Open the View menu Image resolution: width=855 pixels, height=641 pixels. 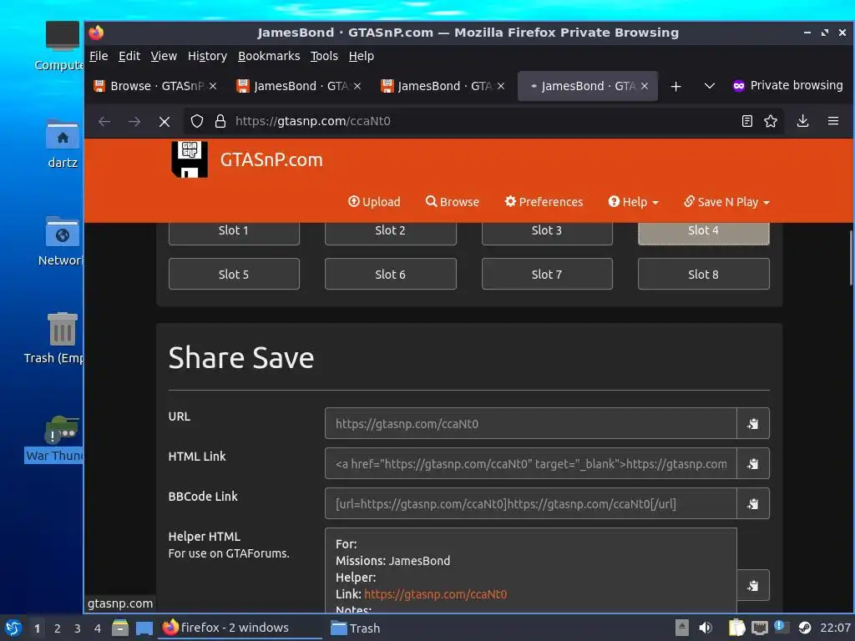tap(164, 56)
